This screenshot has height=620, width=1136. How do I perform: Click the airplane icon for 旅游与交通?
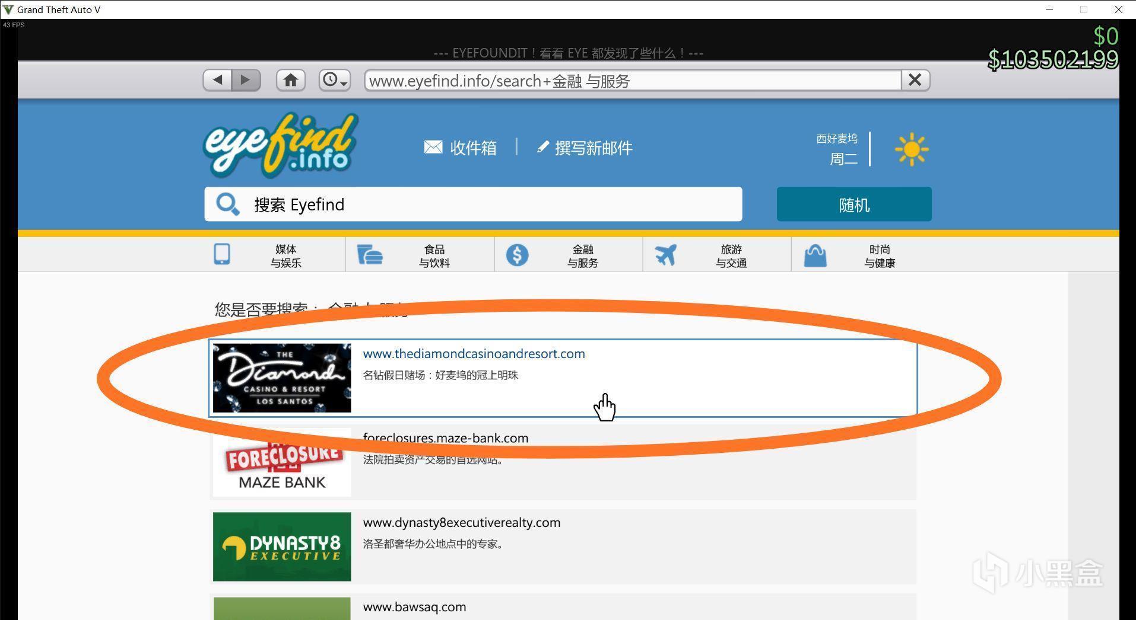pos(666,255)
